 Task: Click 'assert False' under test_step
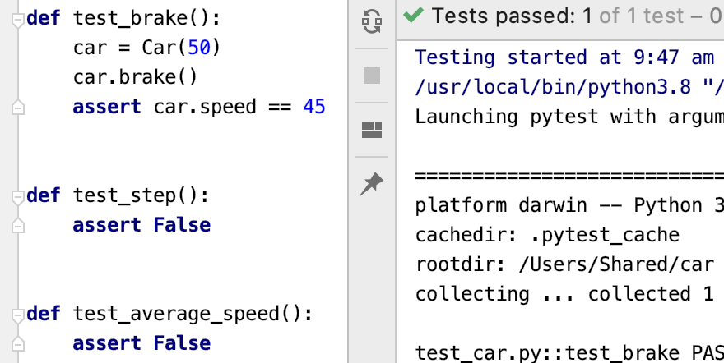click(x=142, y=225)
